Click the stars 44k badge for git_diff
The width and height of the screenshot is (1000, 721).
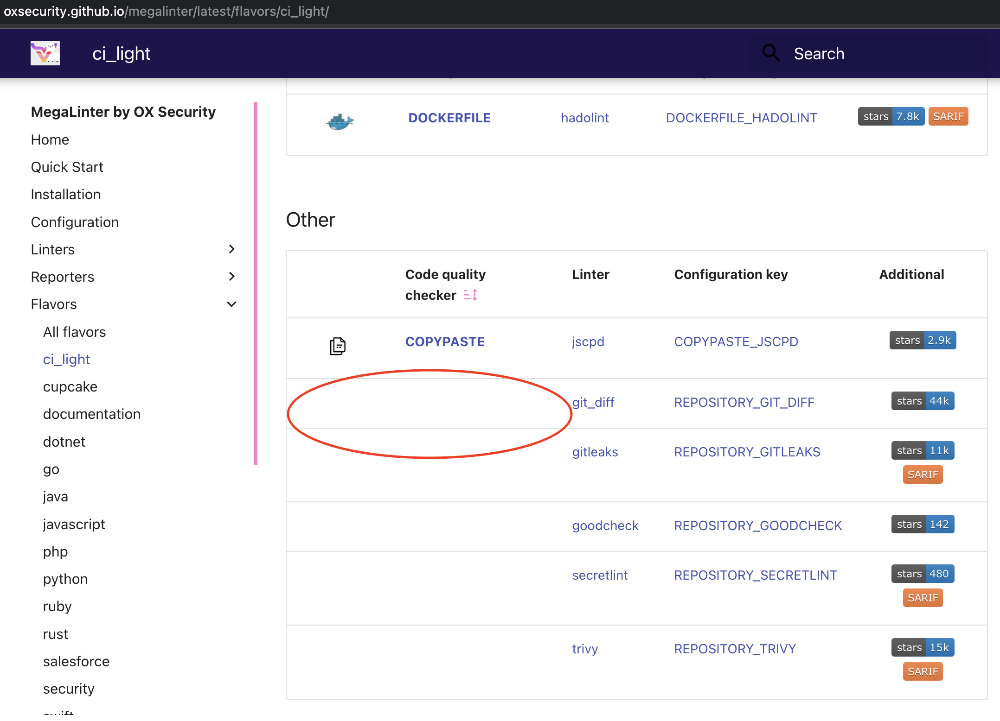tap(922, 401)
